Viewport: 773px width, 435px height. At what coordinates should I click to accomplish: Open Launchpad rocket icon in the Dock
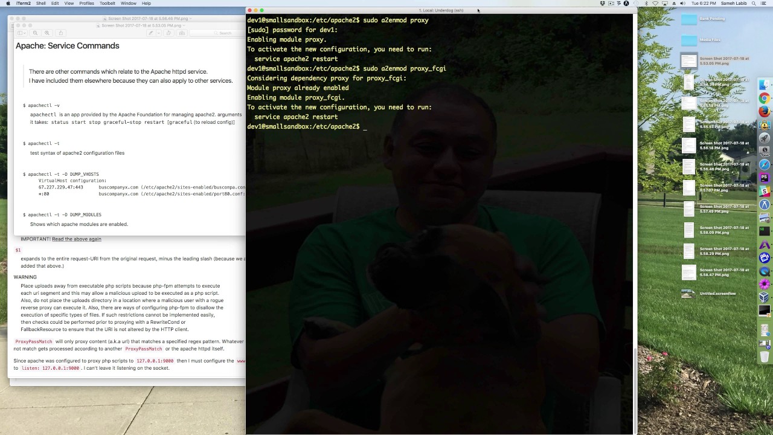point(764,138)
